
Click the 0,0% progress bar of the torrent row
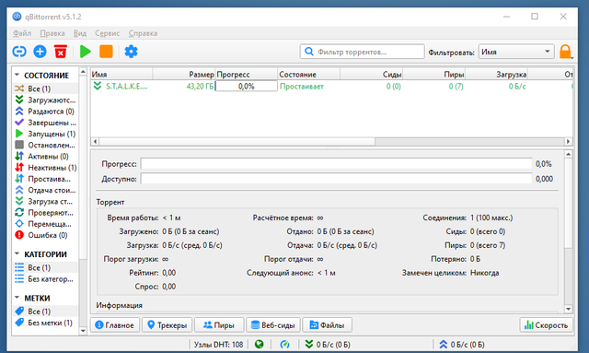click(247, 87)
